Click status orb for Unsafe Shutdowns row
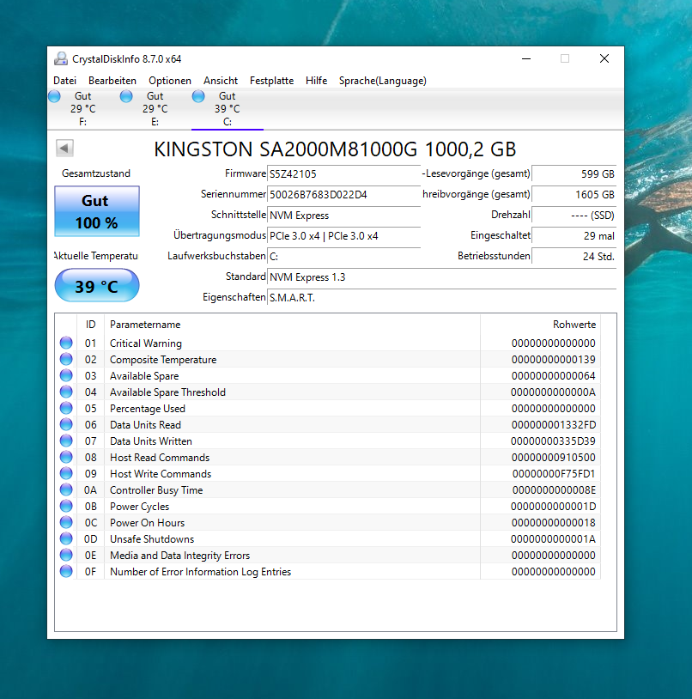This screenshot has height=699, width=692. (66, 538)
